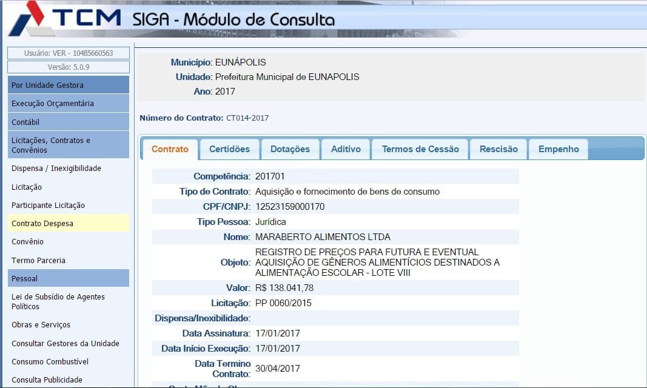Expand the Por Unidade Gestora section
The image size is (647, 388).
69,85
